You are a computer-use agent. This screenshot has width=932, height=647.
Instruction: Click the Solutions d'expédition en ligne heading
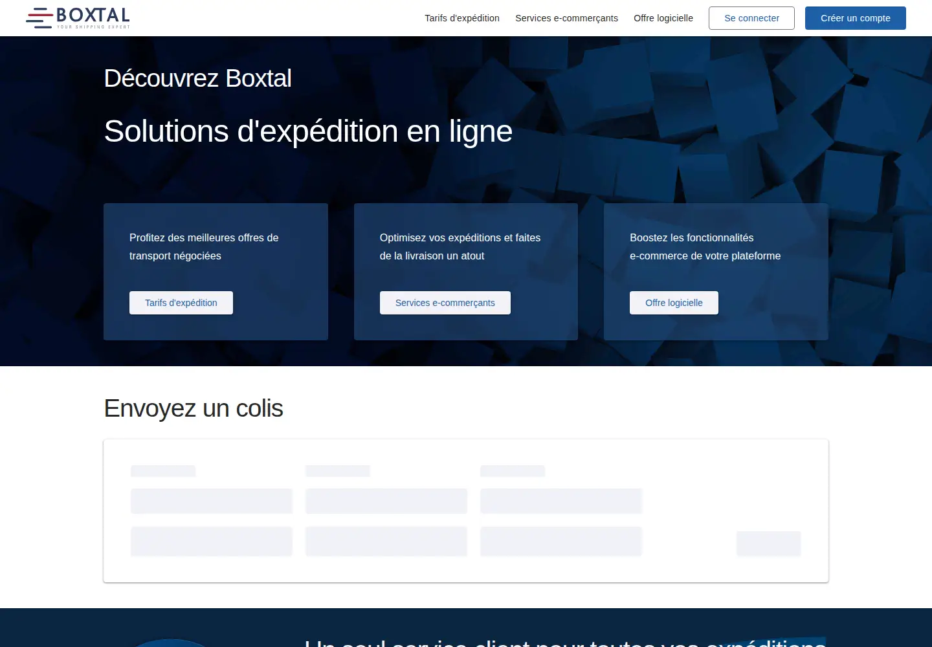pos(308,131)
